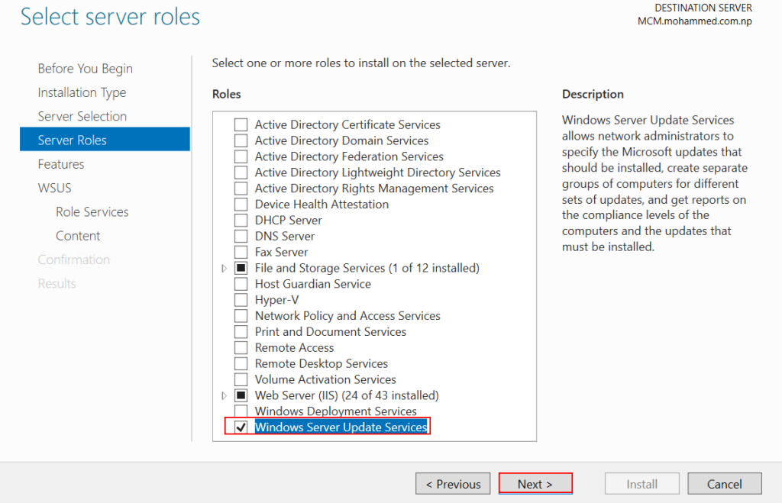The height and width of the screenshot is (503, 782).
Task: Expand File and Storage Services tree node
Action: point(224,268)
